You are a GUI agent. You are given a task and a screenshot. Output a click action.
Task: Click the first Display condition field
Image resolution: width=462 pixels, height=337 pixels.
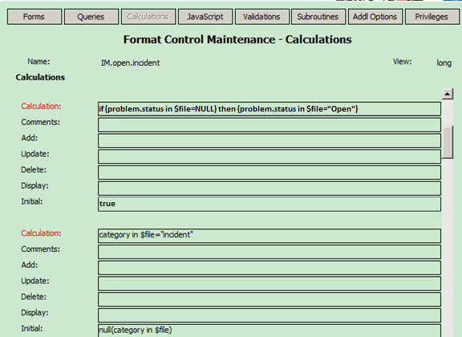269,189
